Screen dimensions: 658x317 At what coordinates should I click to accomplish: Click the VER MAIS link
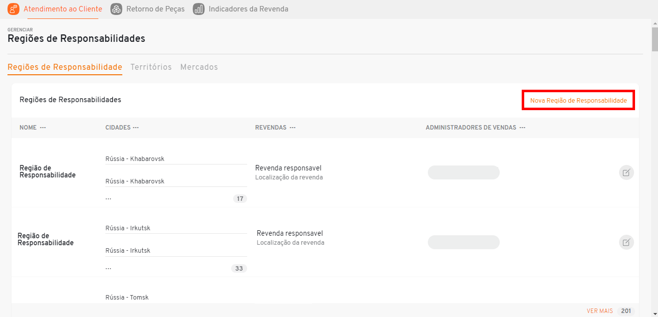600,311
